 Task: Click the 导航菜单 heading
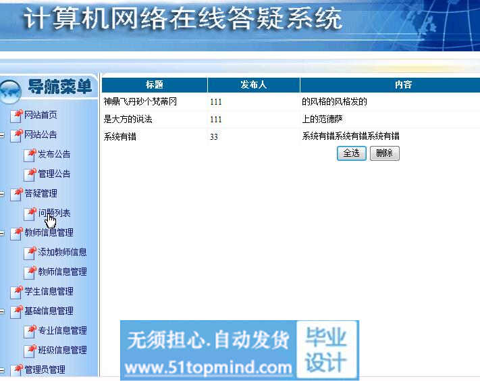pos(60,87)
